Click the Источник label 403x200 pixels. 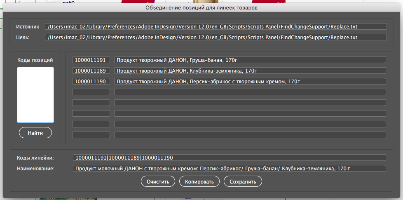tap(28, 26)
